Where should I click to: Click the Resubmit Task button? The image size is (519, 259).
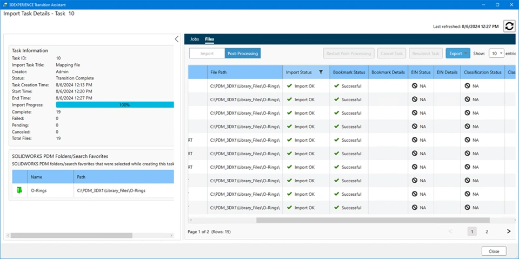click(425, 53)
